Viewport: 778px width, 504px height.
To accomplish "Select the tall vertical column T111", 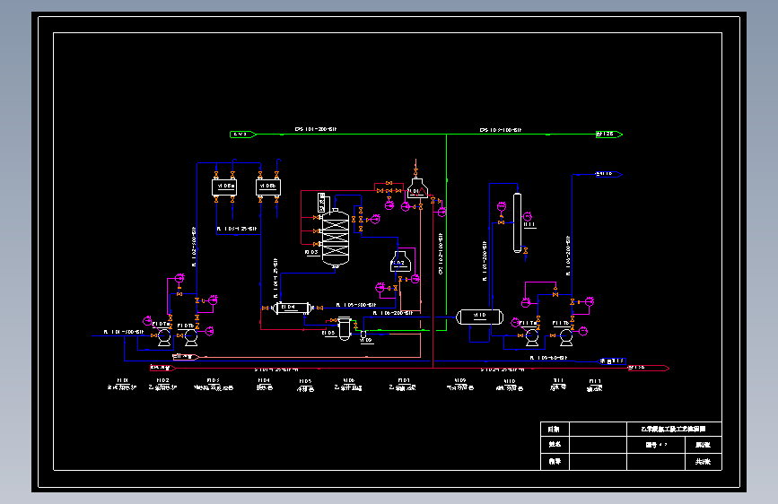I will [x=517, y=222].
